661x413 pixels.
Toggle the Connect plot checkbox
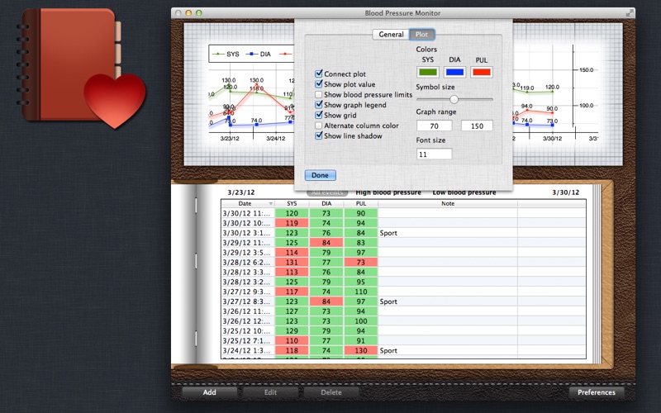point(319,74)
